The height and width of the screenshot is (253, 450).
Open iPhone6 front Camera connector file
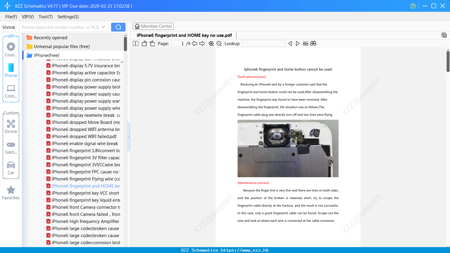tap(83, 207)
